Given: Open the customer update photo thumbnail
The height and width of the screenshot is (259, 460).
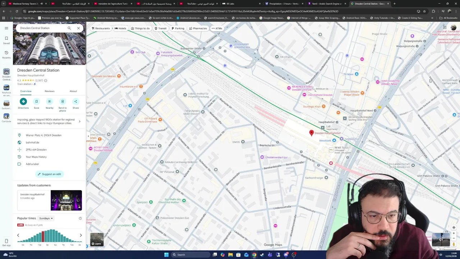Looking at the screenshot, I should [x=66, y=200].
